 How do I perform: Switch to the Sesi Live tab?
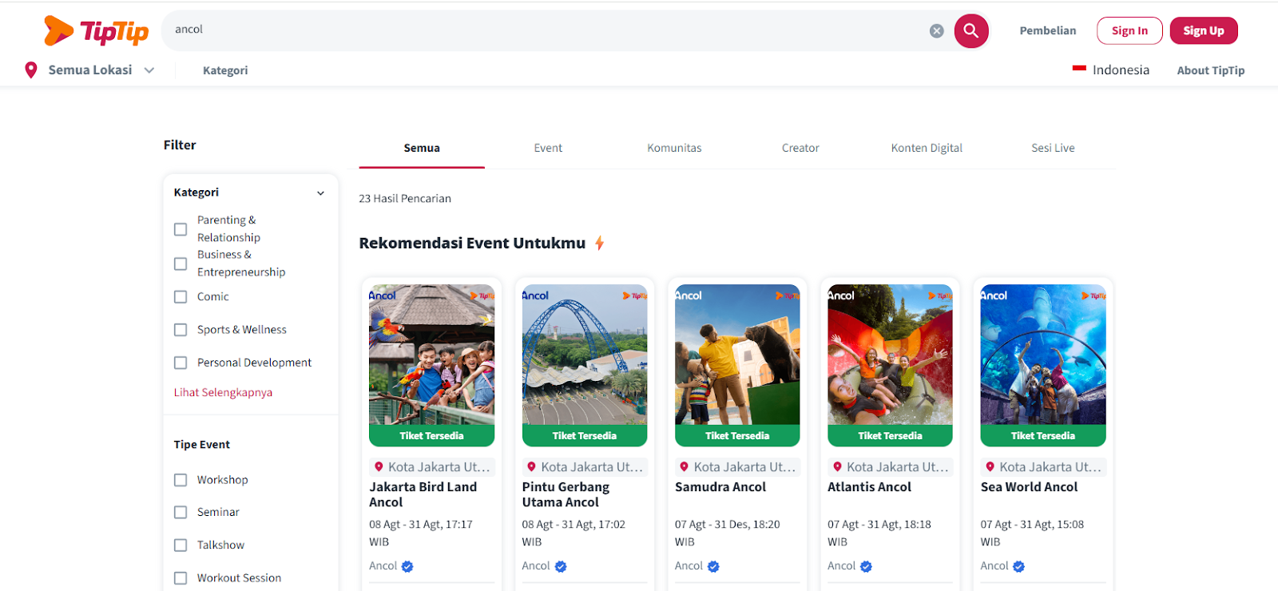pos(1053,148)
